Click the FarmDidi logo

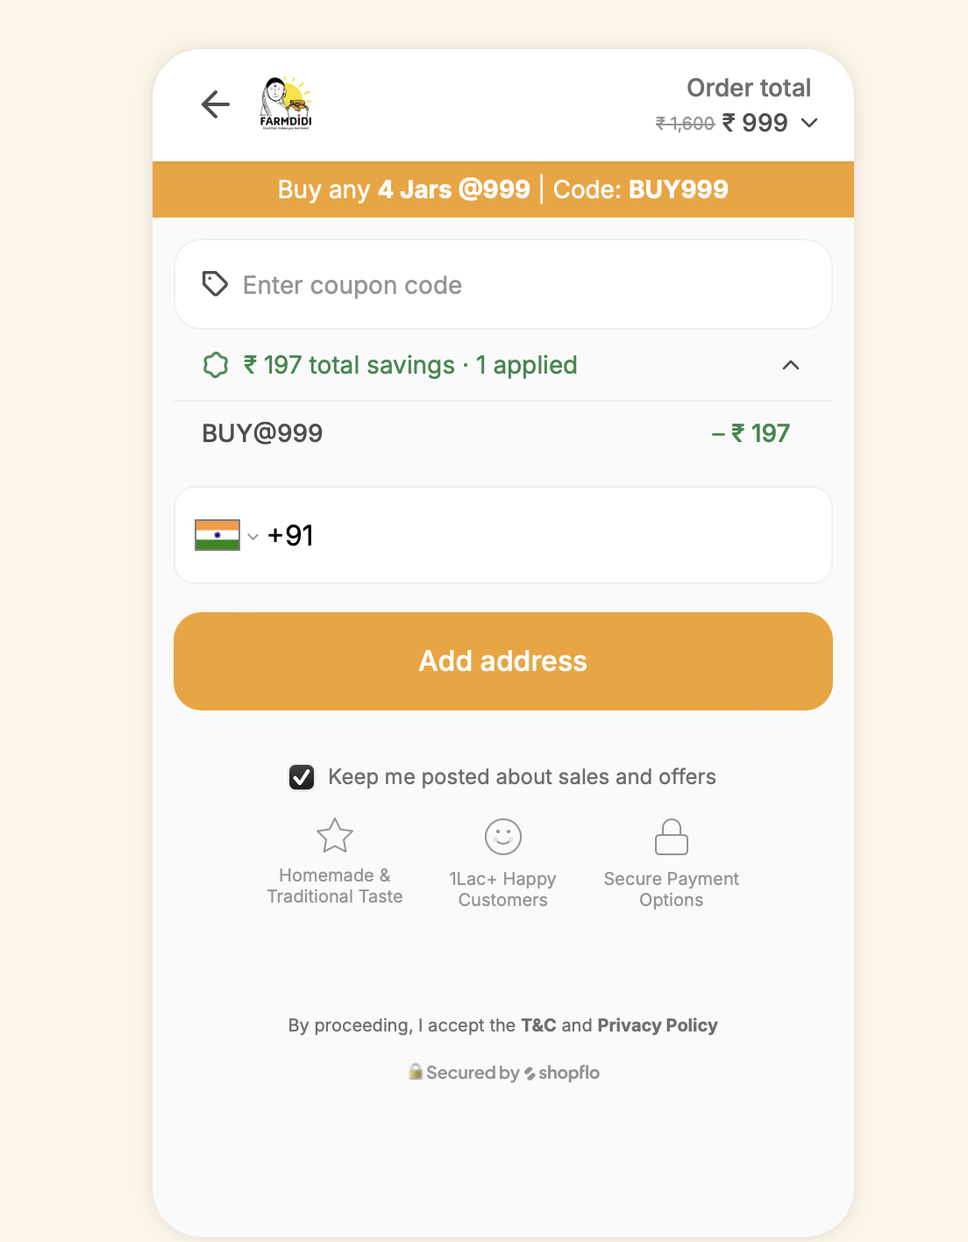coord(286,103)
